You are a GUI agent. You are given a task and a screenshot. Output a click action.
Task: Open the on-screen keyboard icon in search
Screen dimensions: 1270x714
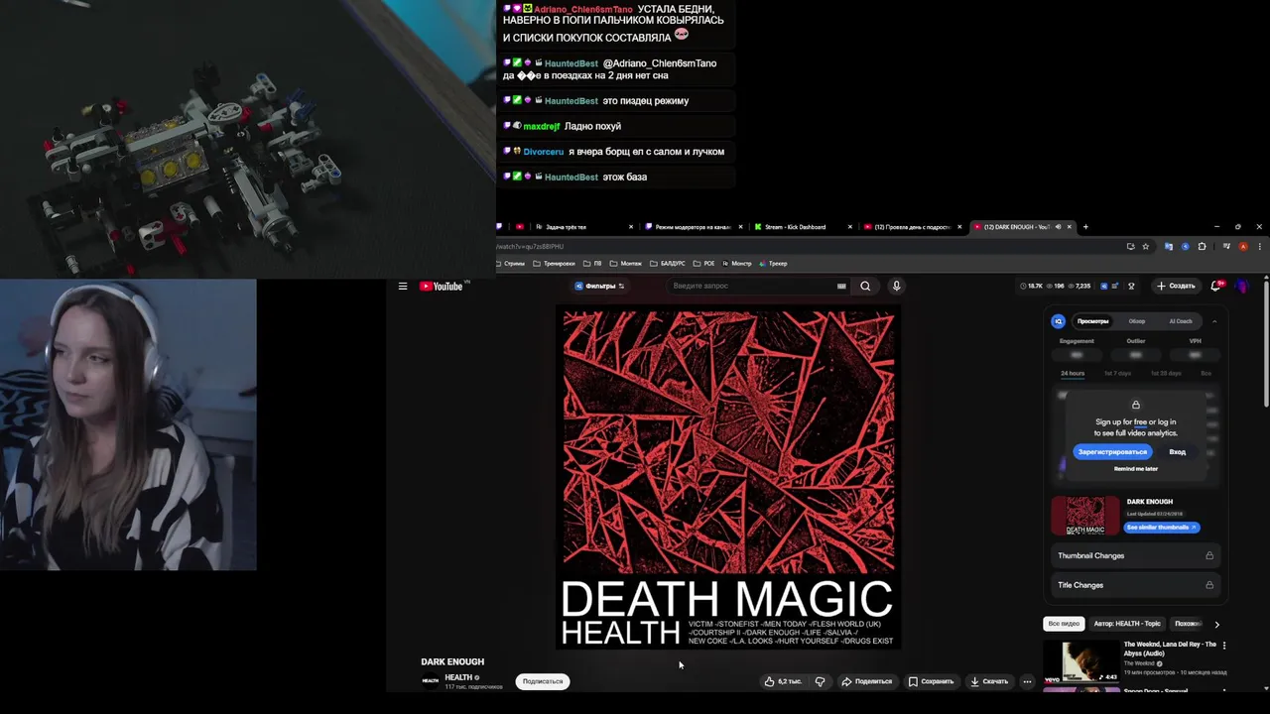point(841,286)
